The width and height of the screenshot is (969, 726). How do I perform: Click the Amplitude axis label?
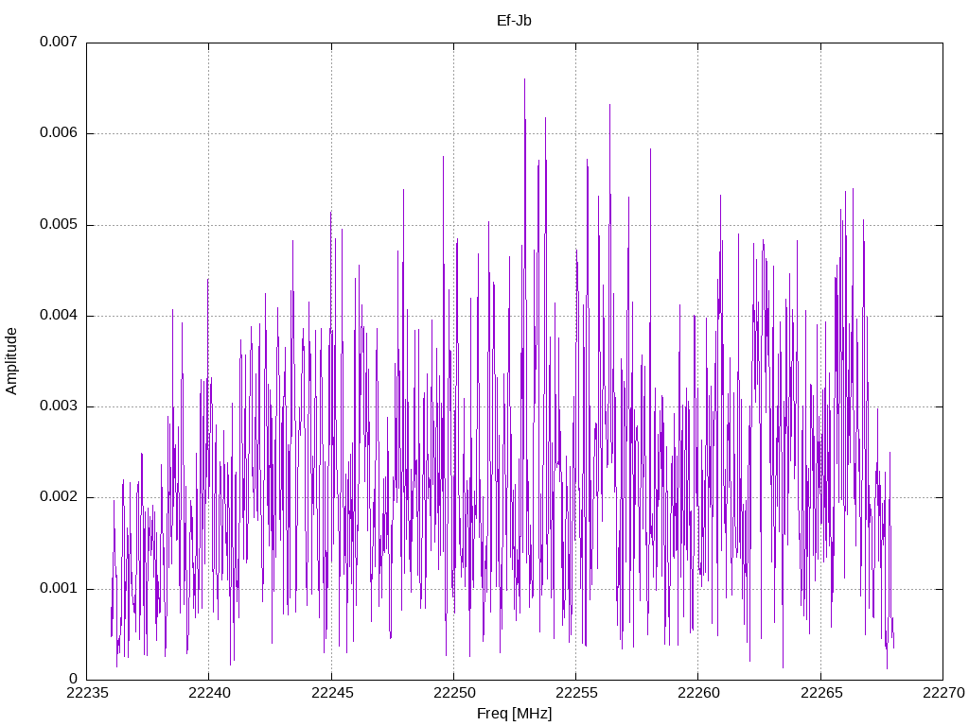click(11, 361)
